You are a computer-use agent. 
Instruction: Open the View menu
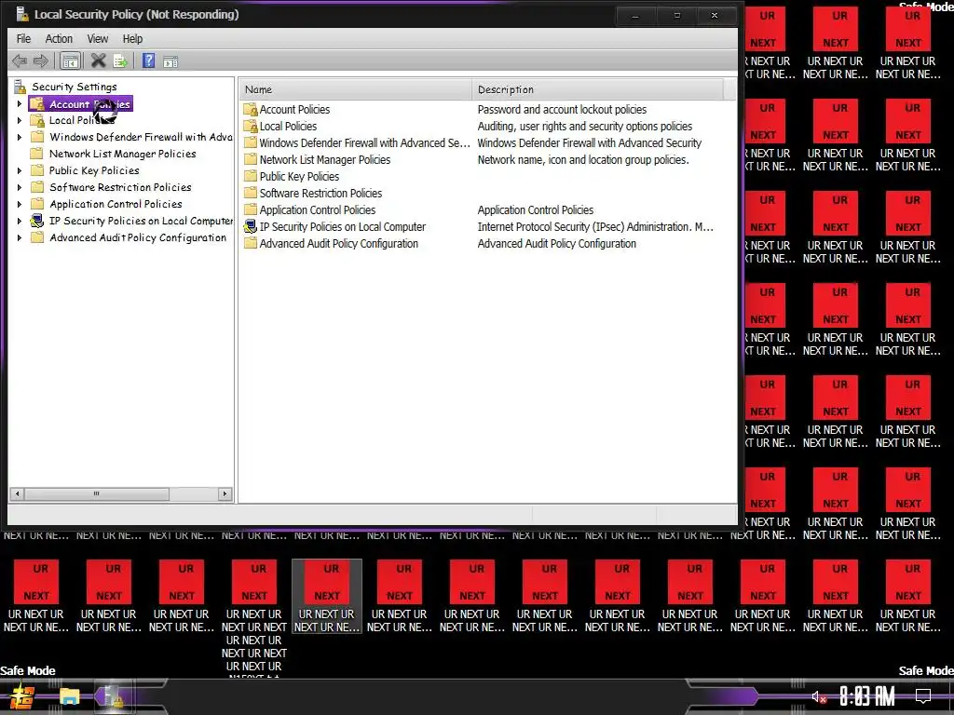(x=97, y=39)
